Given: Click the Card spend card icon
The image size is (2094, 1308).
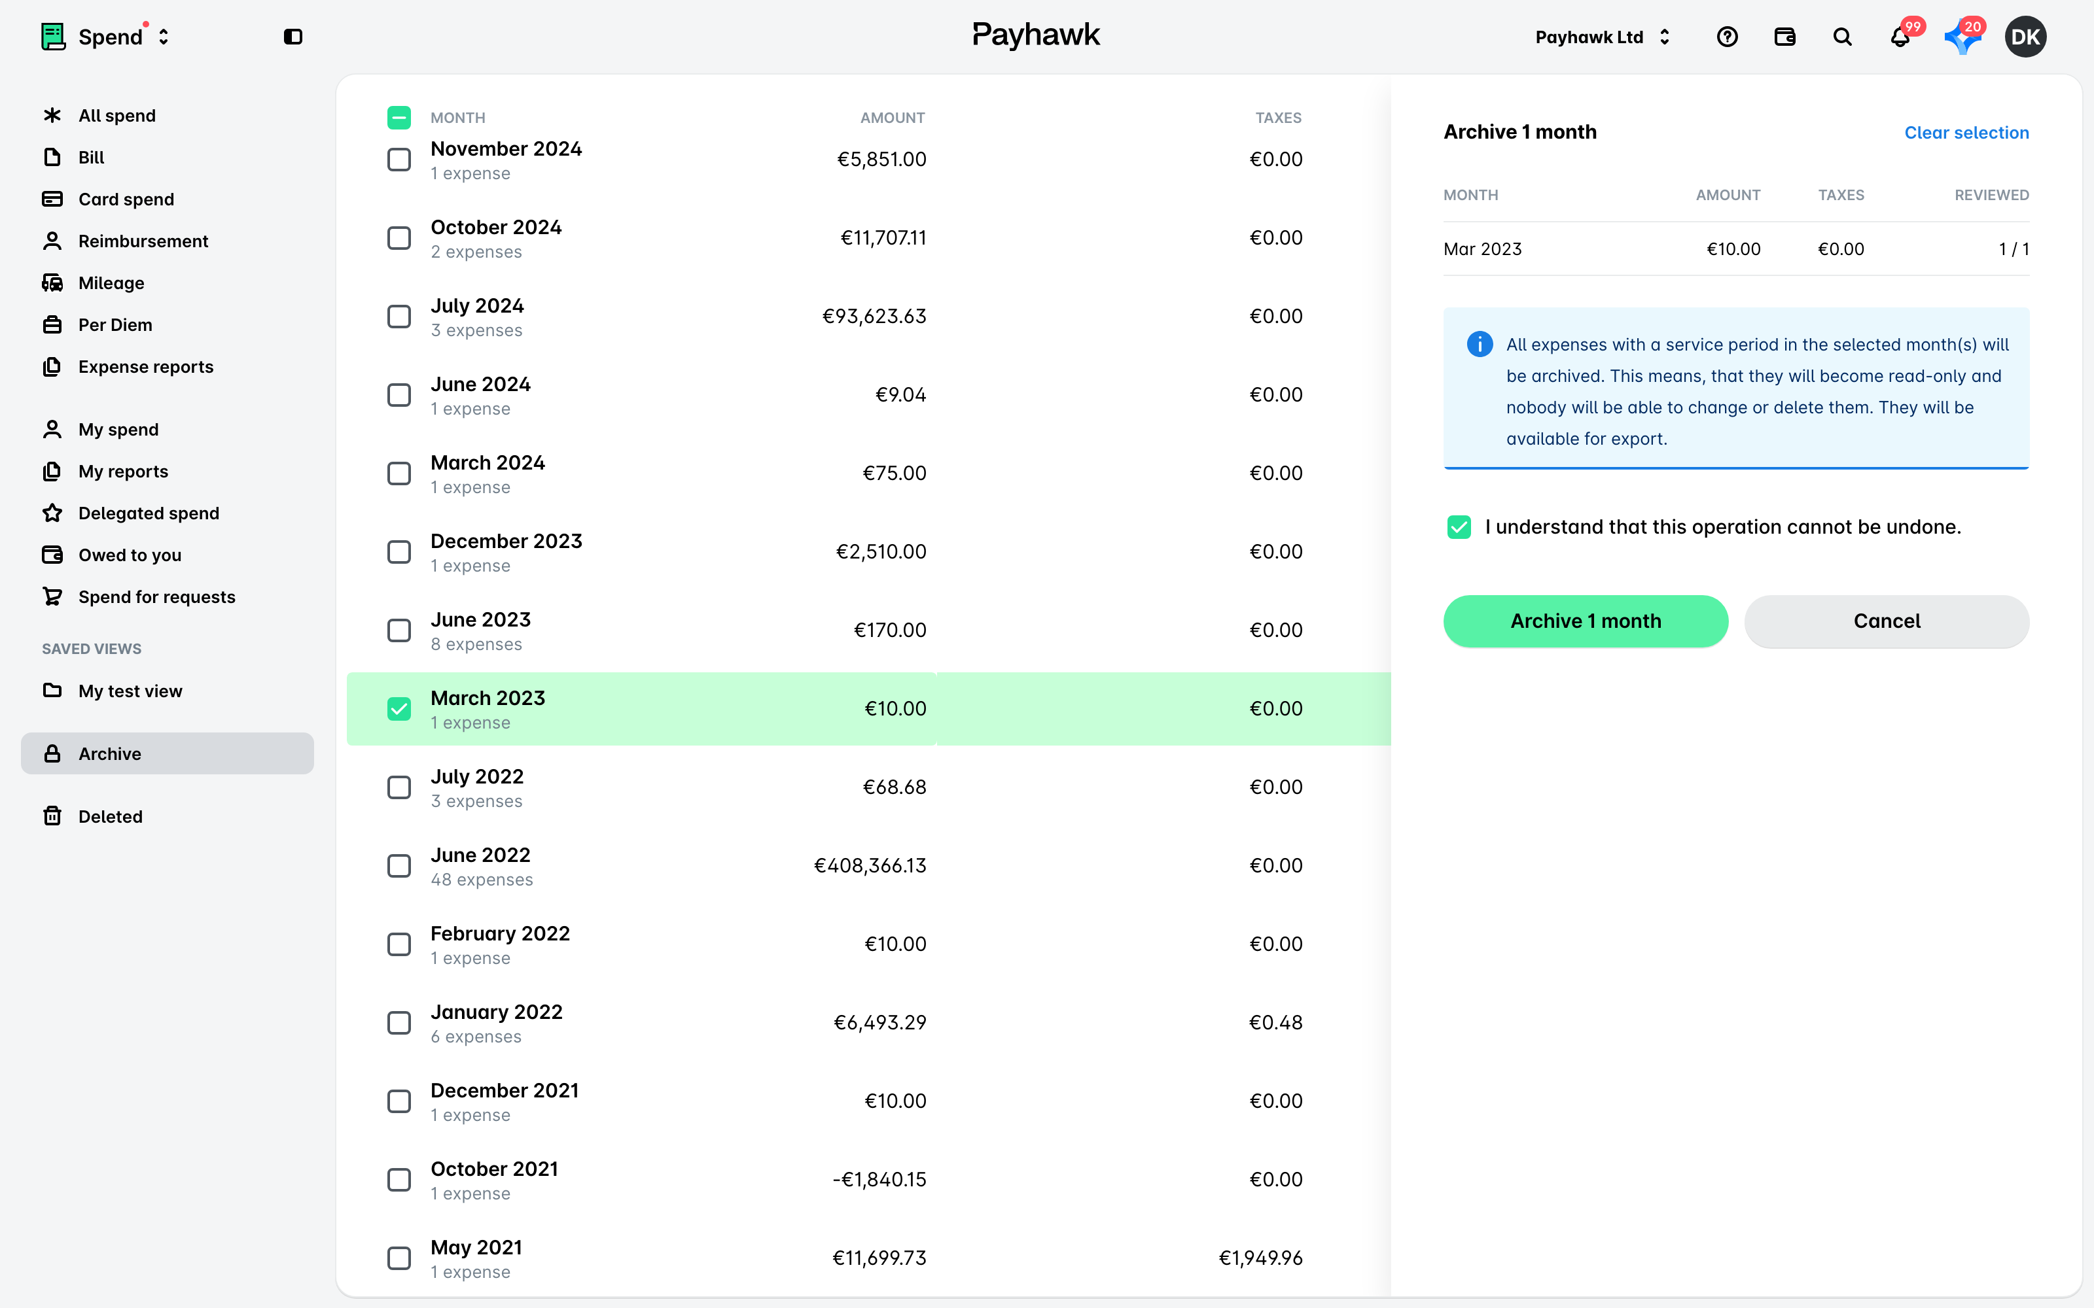Looking at the screenshot, I should (x=52, y=199).
